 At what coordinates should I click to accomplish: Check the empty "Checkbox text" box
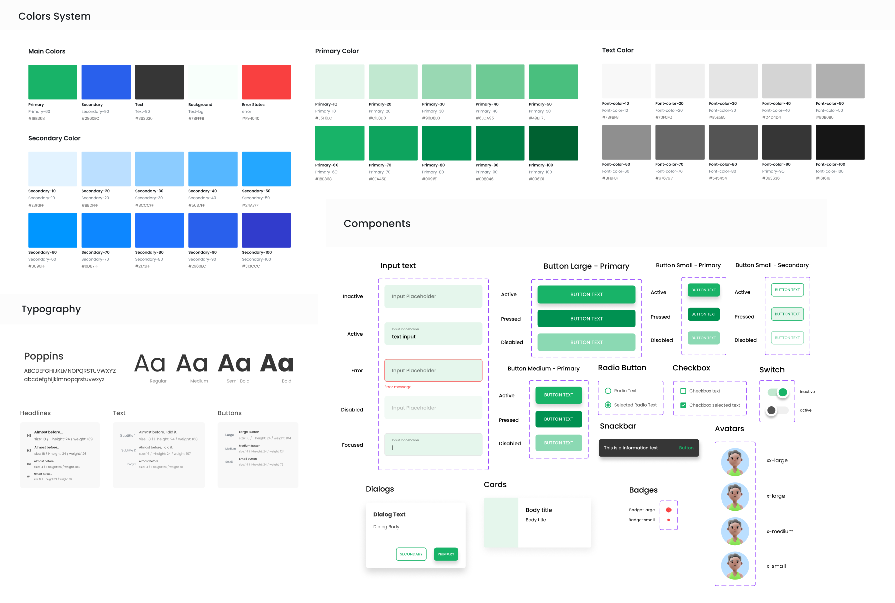click(683, 391)
